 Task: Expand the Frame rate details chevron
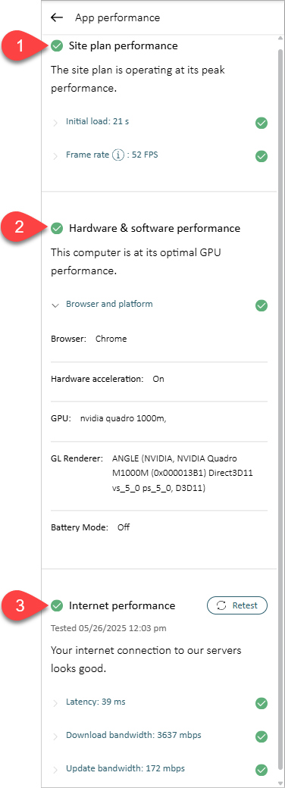(x=55, y=156)
